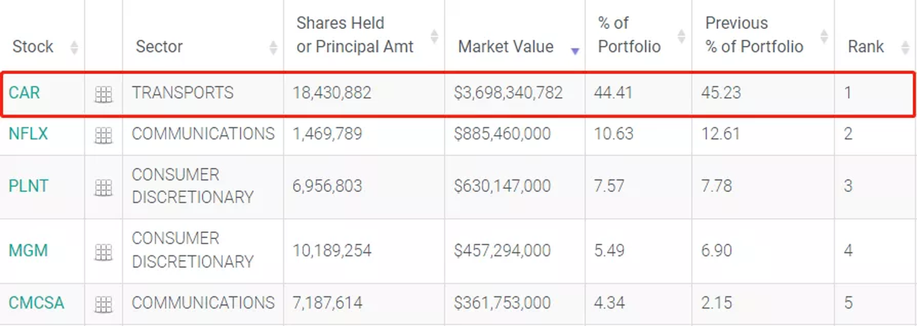Click the Market Value column header text

pyautogui.click(x=506, y=47)
